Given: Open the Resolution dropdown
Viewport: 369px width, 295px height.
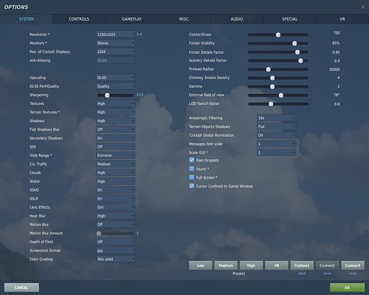Looking at the screenshot, I should tap(116, 35).
